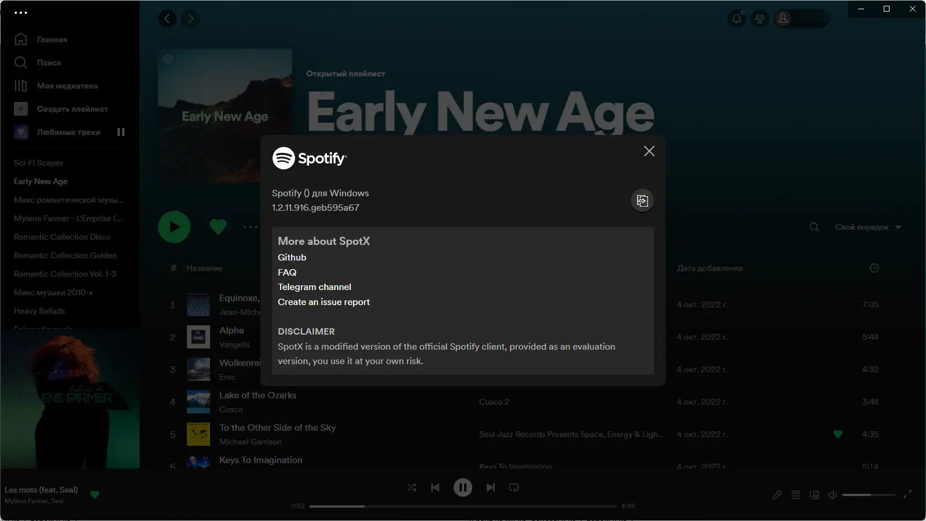Screen dimensions: 926x521
Task: Search within the playlist
Action: click(x=814, y=227)
